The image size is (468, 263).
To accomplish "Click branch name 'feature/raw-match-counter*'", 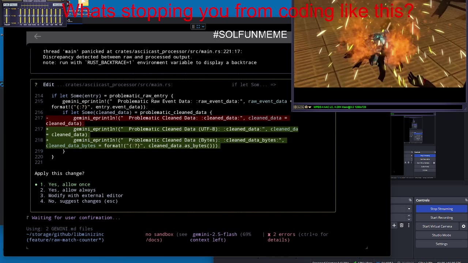I will pos(65,240).
